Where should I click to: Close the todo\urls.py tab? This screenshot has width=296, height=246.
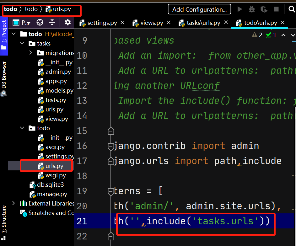coord(283,23)
